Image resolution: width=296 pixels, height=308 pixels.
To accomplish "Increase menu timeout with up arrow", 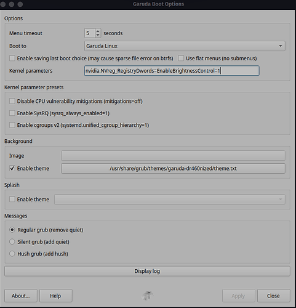I will (x=98, y=31).
